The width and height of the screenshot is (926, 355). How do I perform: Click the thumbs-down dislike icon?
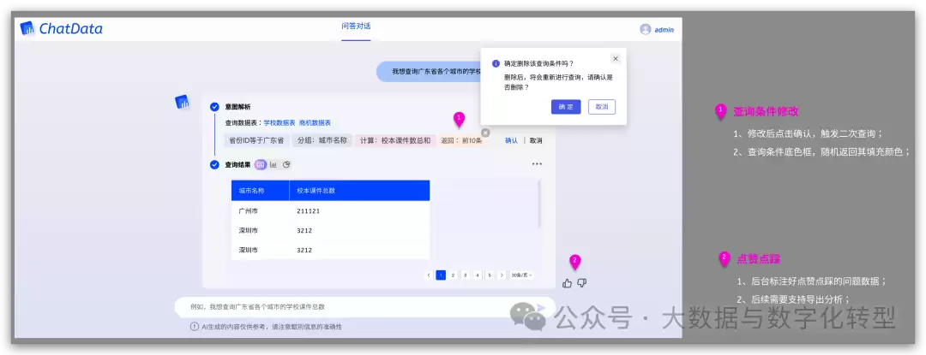pyautogui.click(x=581, y=283)
